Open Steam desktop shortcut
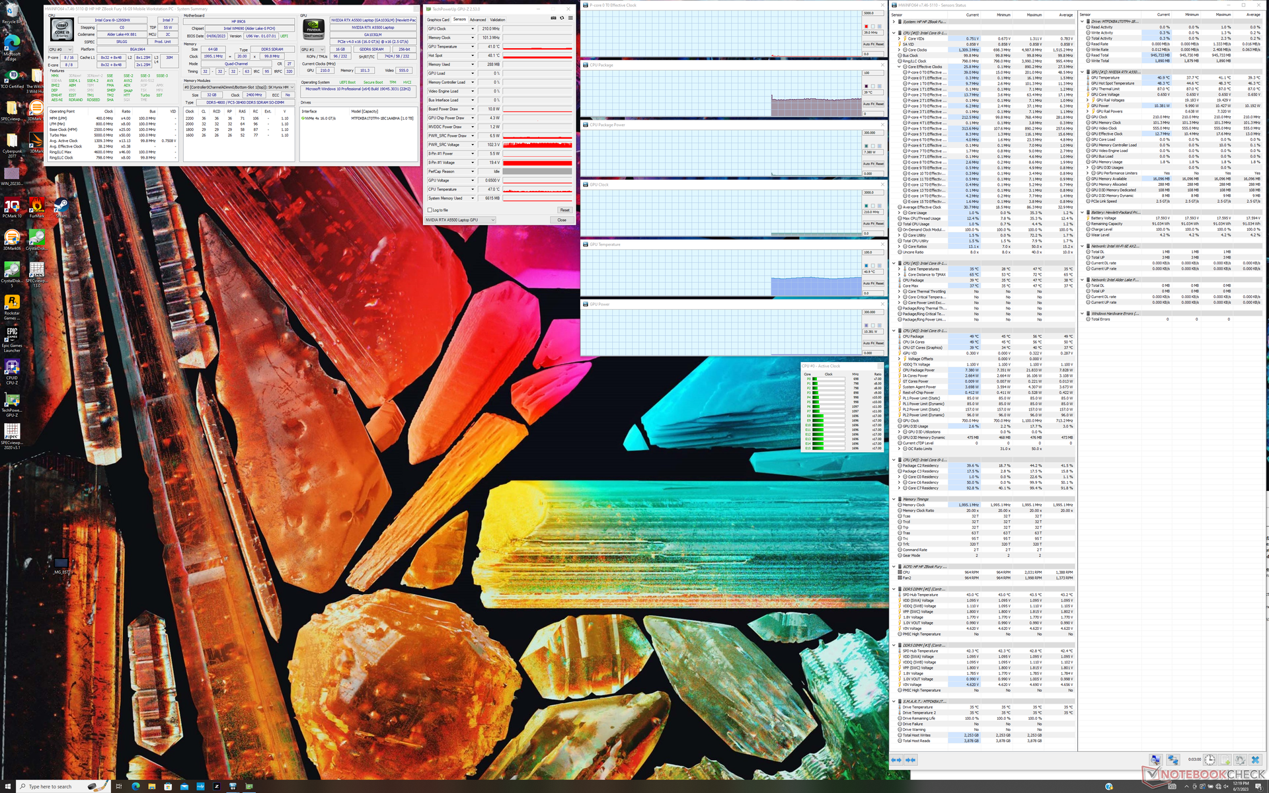Screen dimensions: 1269x793 [x=61, y=208]
